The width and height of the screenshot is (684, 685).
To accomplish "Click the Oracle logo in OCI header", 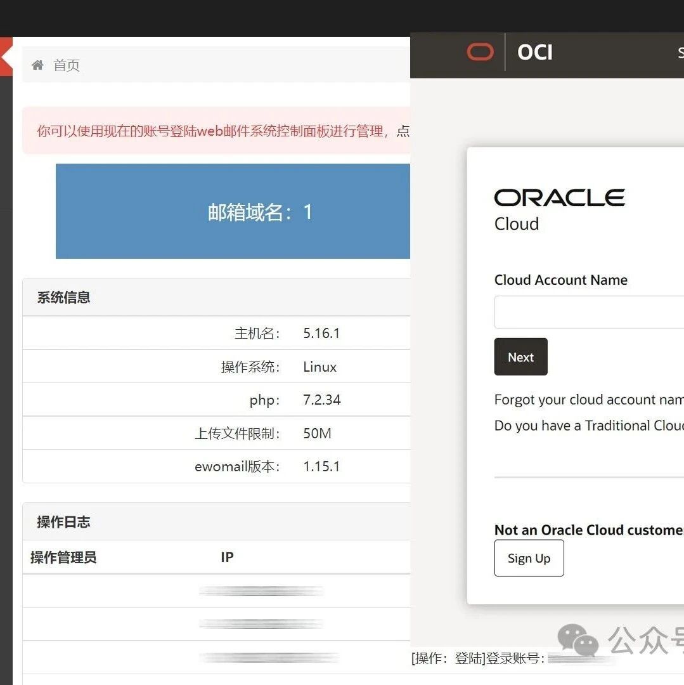I will 480,52.
